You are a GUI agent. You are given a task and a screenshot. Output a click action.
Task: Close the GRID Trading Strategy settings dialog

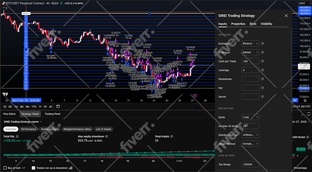point(286,16)
